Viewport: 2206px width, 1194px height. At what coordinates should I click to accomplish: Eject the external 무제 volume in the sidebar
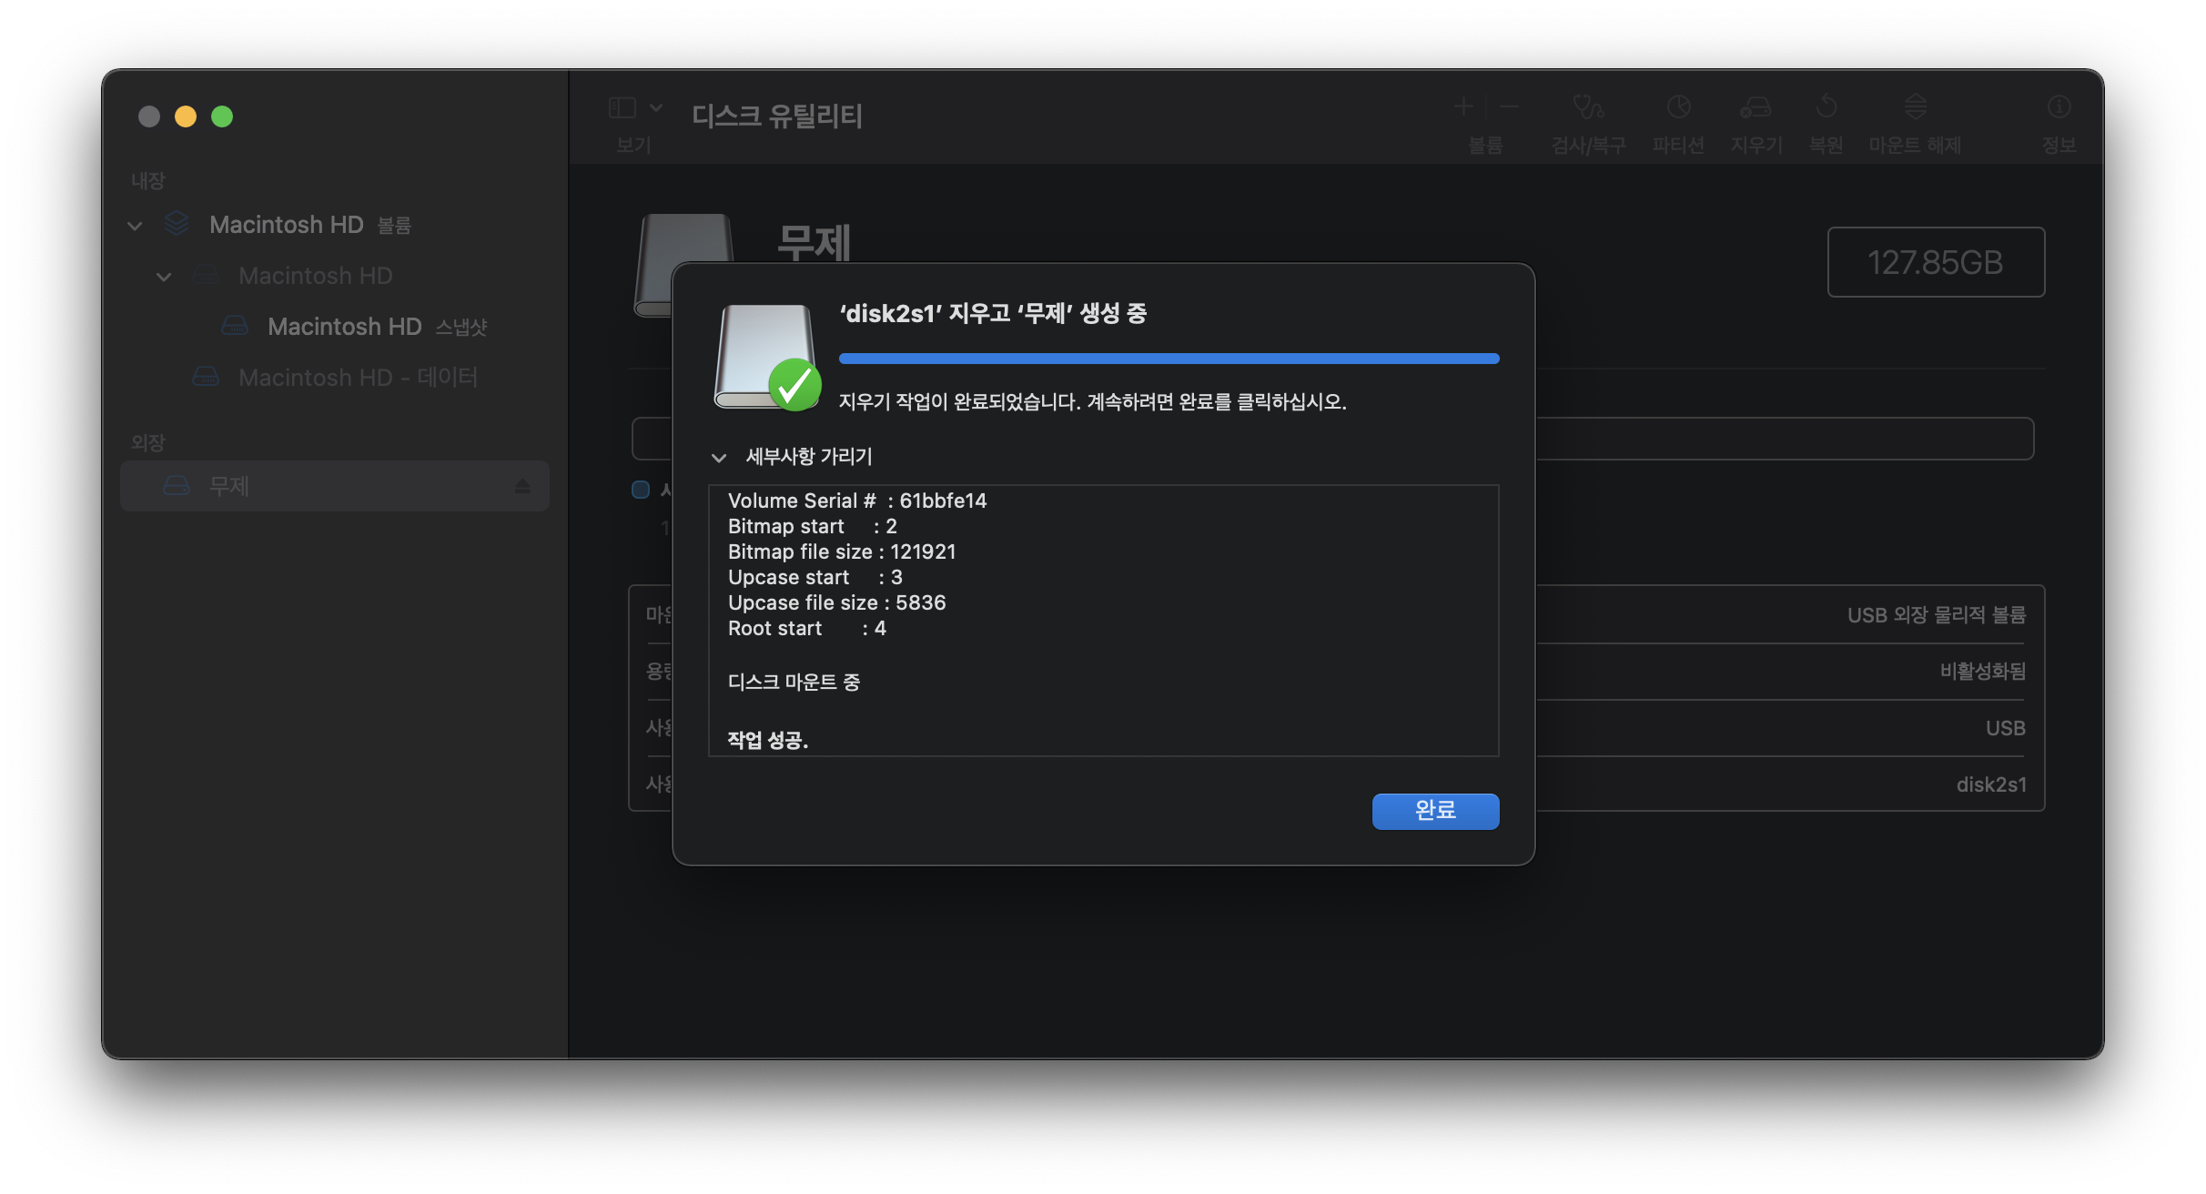pos(522,487)
